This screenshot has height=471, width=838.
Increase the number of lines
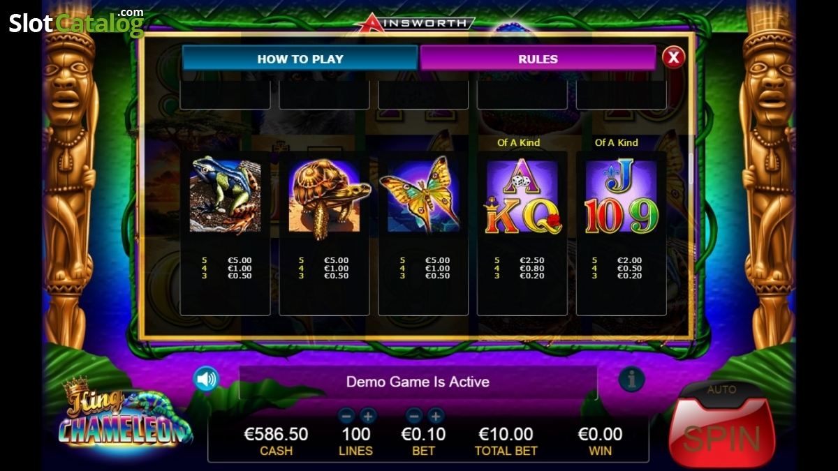pos(368,417)
